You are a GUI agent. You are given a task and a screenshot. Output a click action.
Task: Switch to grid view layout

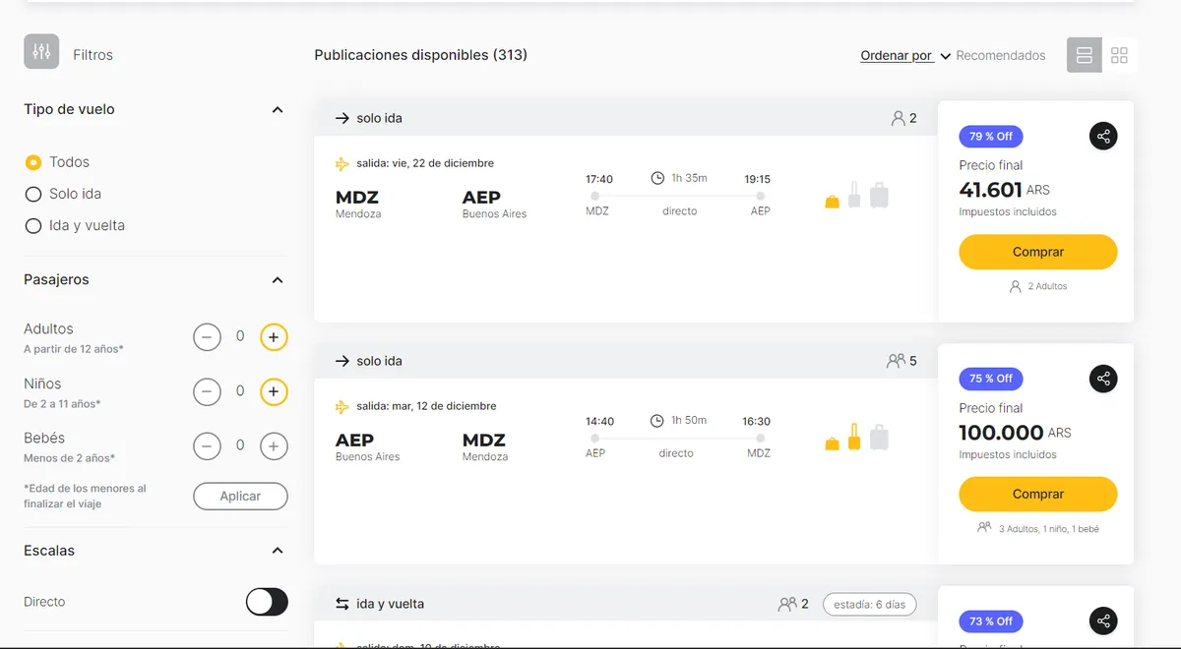1119,55
